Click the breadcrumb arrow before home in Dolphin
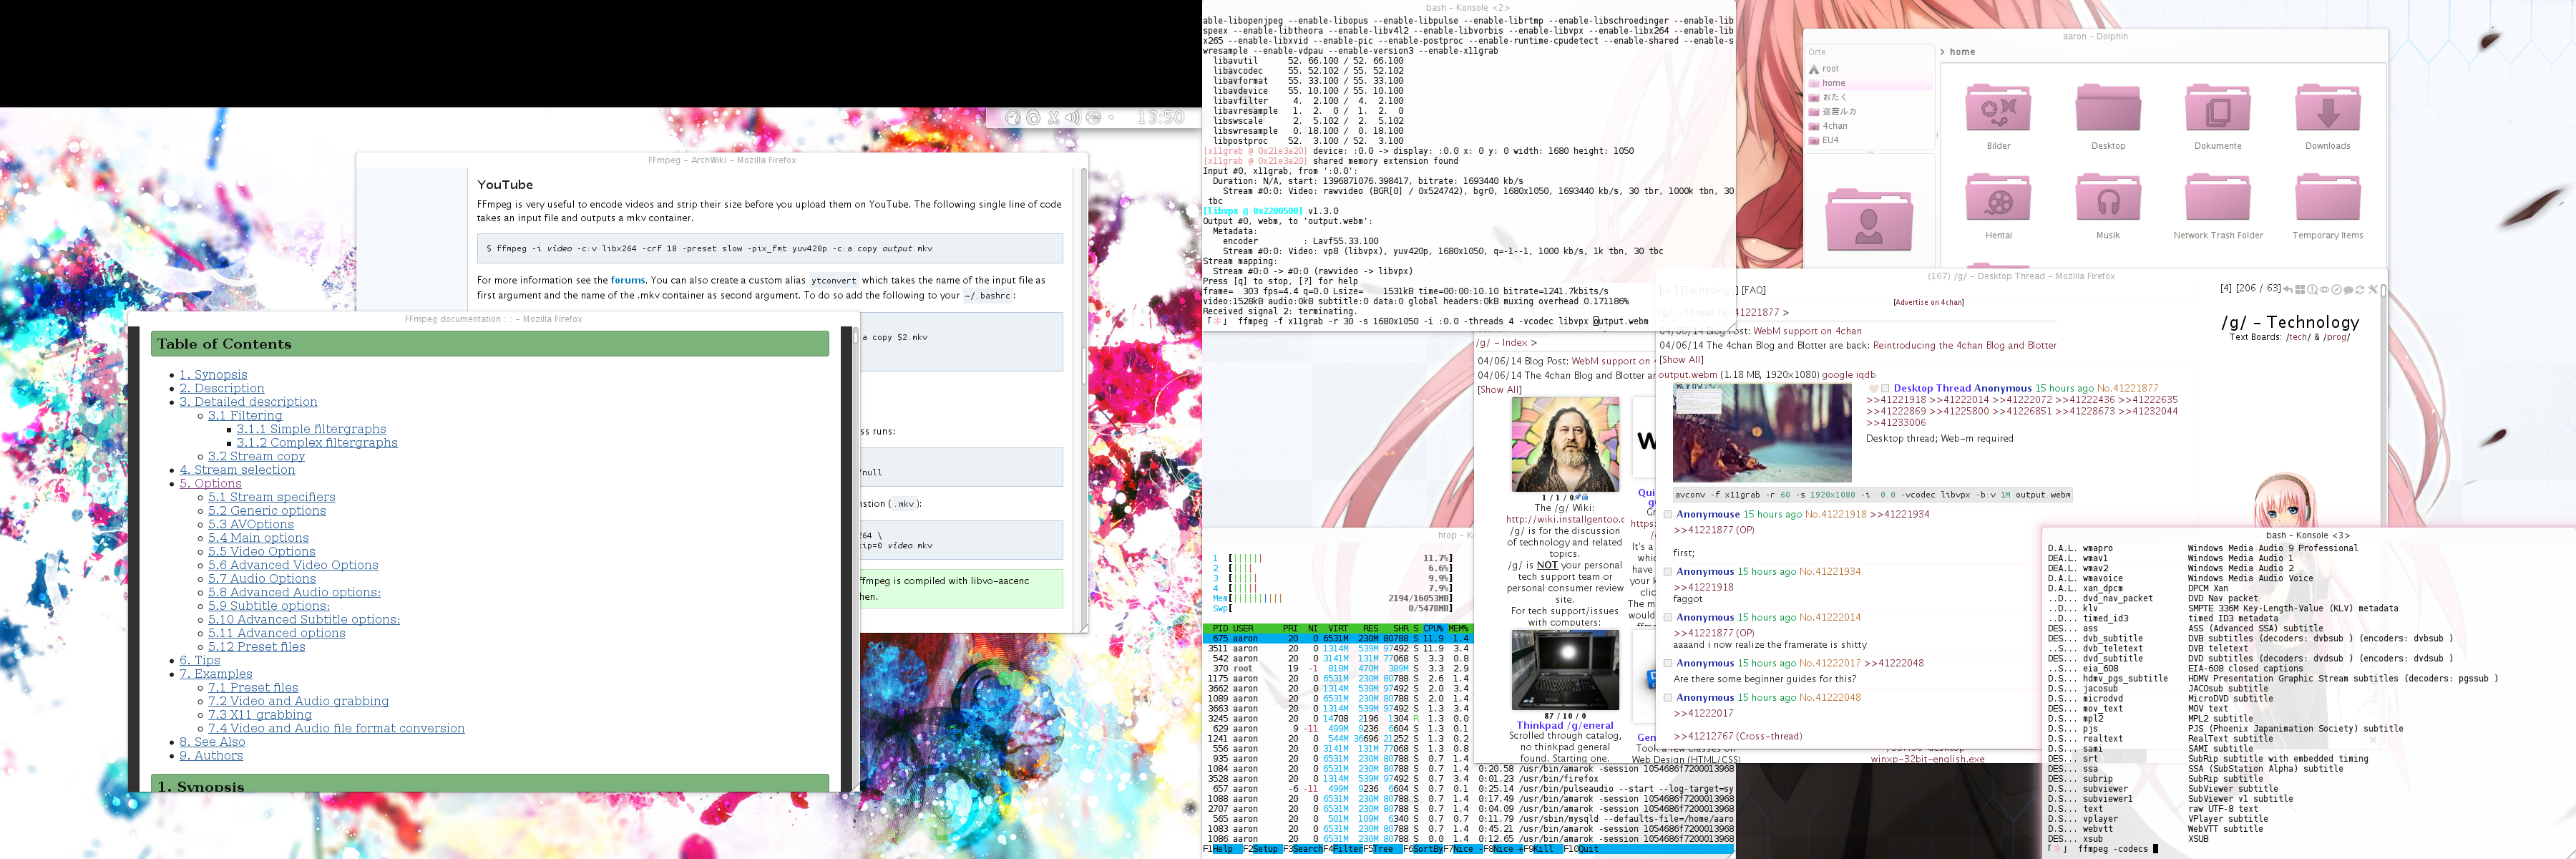The width and height of the screenshot is (2576, 859). [x=1942, y=52]
